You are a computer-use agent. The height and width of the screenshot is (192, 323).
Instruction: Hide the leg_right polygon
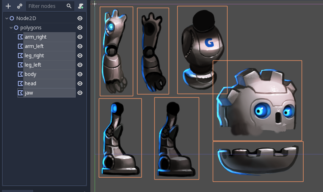tap(80, 56)
